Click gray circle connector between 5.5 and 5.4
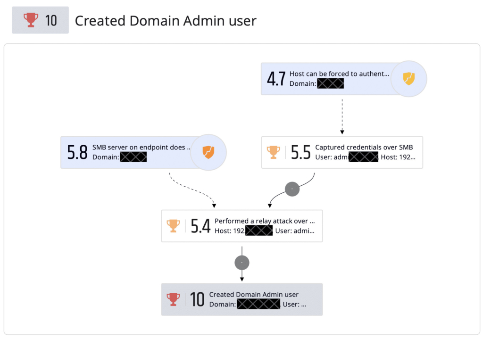This screenshot has width=483, height=338. [x=292, y=189]
